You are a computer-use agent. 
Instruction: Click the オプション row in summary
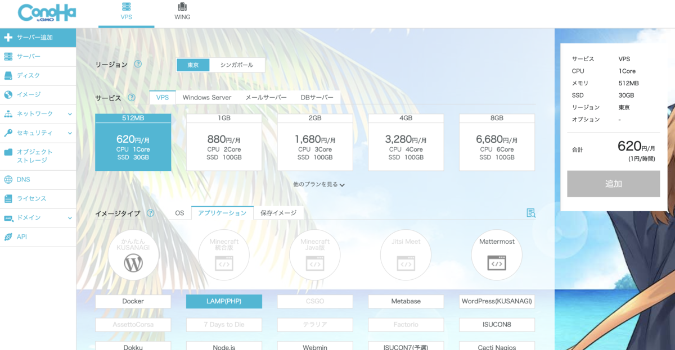613,120
